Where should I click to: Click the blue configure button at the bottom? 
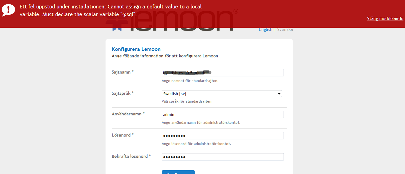click(x=178, y=172)
